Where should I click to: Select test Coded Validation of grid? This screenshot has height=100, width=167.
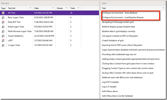[x=113, y=41]
